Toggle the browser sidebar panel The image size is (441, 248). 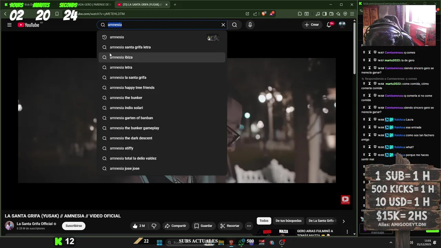325,14
